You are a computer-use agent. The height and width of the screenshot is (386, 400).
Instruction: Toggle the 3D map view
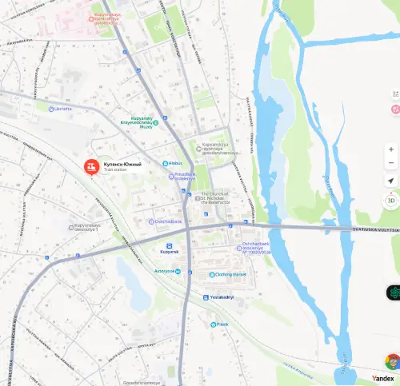(391, 201)
